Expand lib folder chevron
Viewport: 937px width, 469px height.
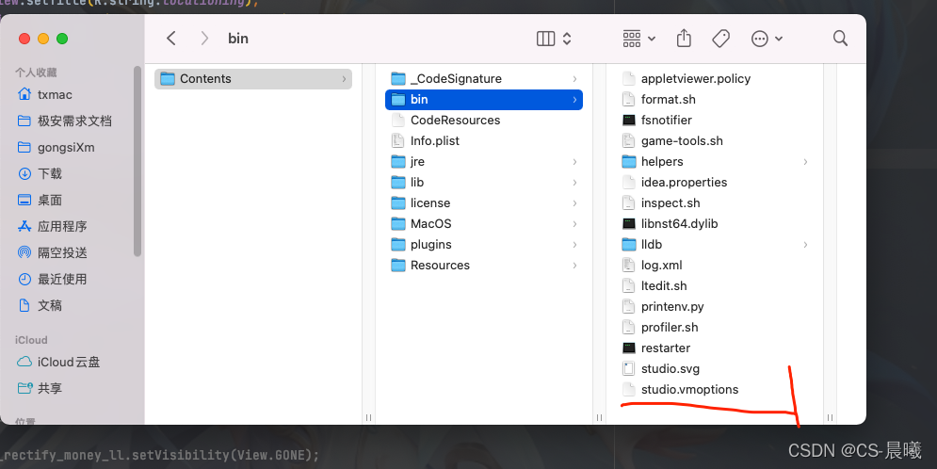point(574,182)
